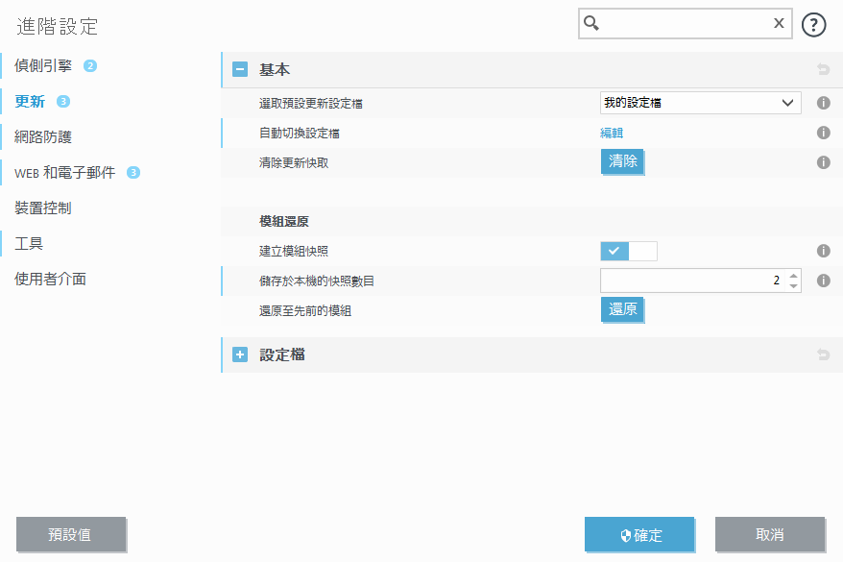Screen dimensions: 843x562
Task: Click the info icon beside 自動切換設定檔
Action: 823,133
